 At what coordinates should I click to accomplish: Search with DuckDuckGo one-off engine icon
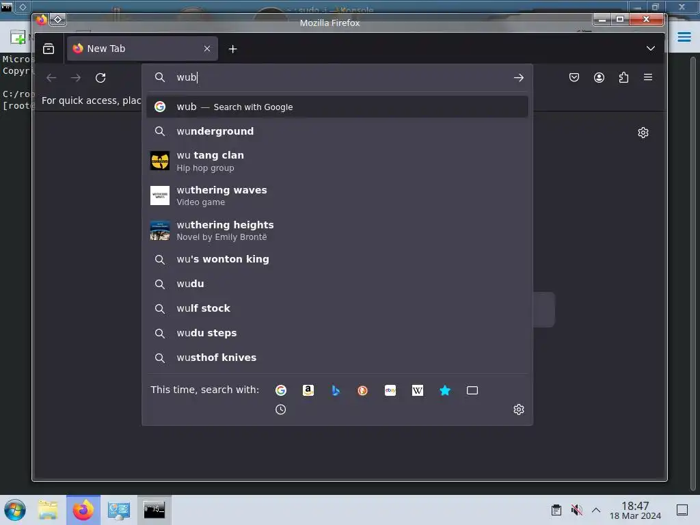click(x=362, y=390)
